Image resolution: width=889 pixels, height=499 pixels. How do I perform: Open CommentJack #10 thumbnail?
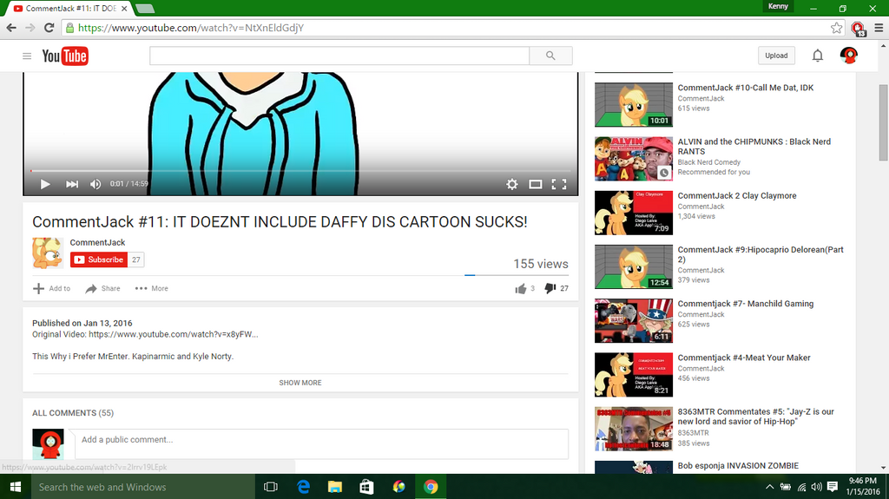click(633, 105)
